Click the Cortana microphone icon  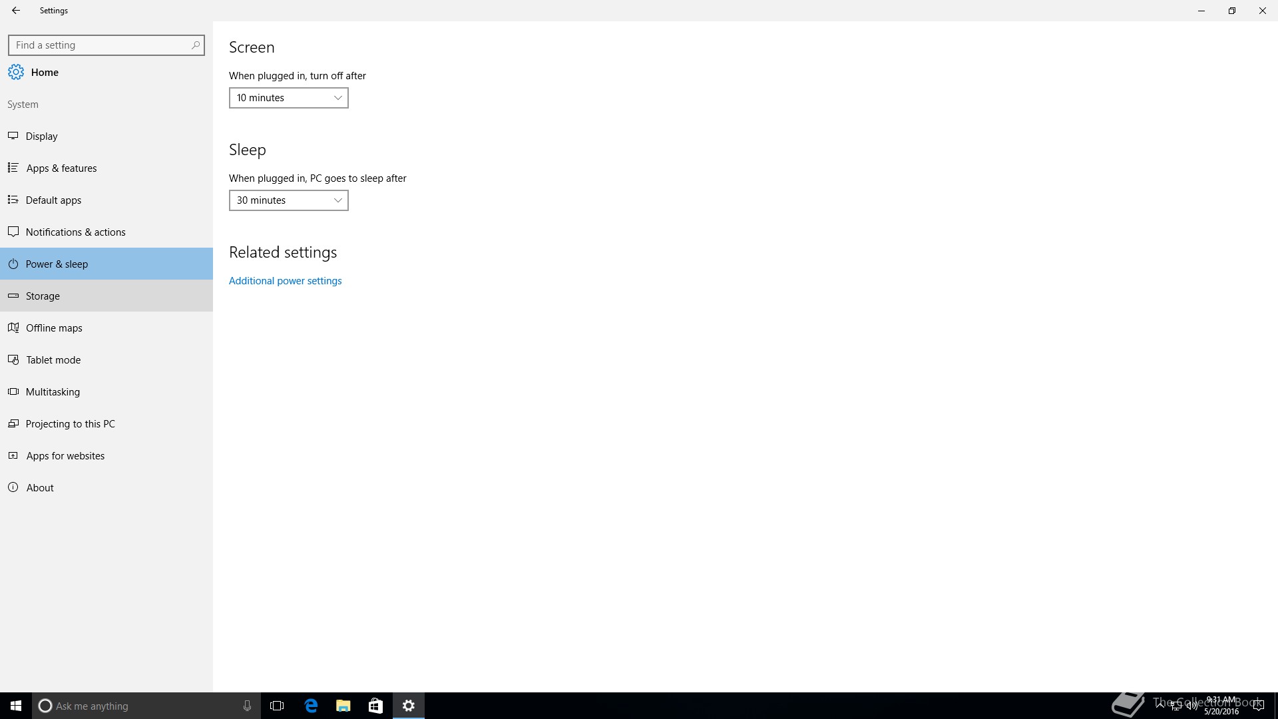pyautogui.click(x=247, y=706)
